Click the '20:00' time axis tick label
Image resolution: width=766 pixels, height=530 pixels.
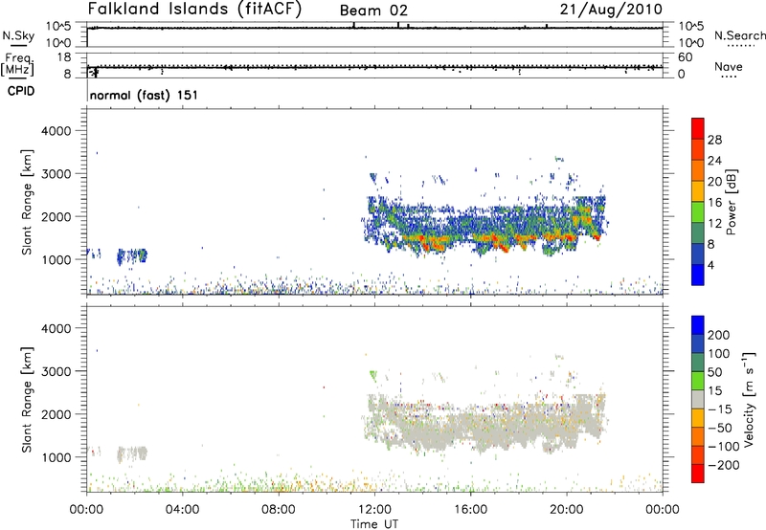[x=567, y=510]
